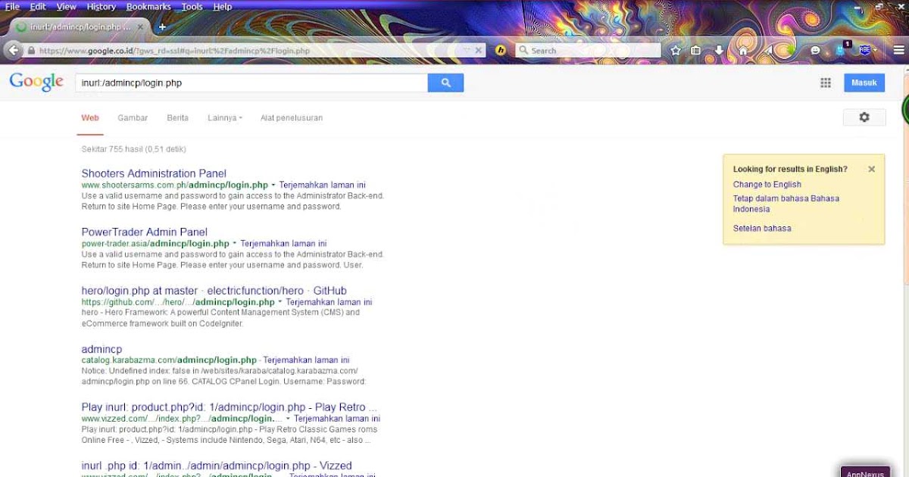This screenshot has height=477, width=909.
Task: Open the Bookmarks menu
Action: tap(148, 6)
